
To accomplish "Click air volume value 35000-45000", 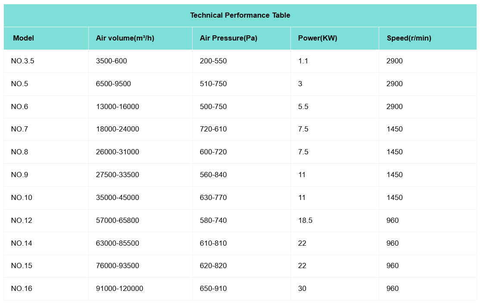I will [117, 198].
